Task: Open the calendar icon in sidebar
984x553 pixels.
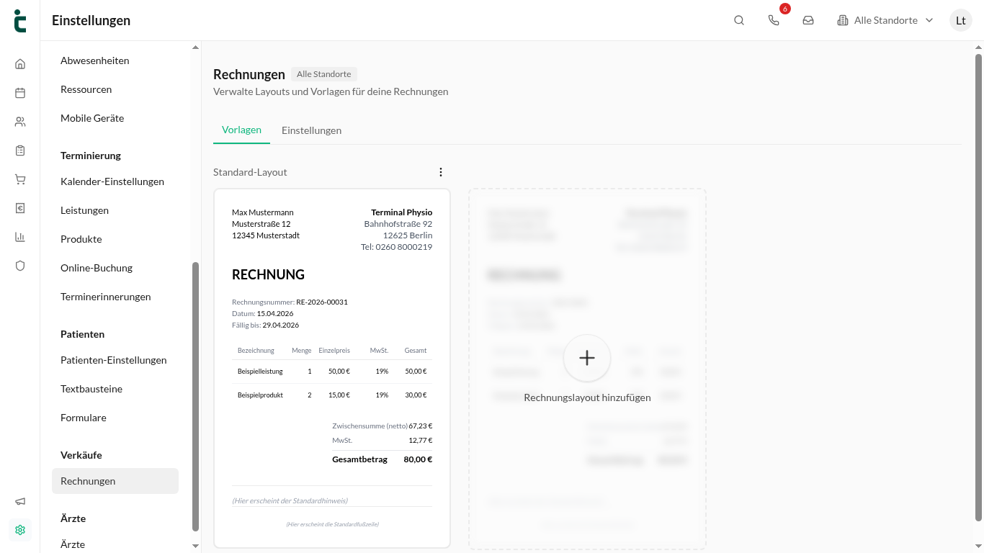Action: tap(20, 92)
